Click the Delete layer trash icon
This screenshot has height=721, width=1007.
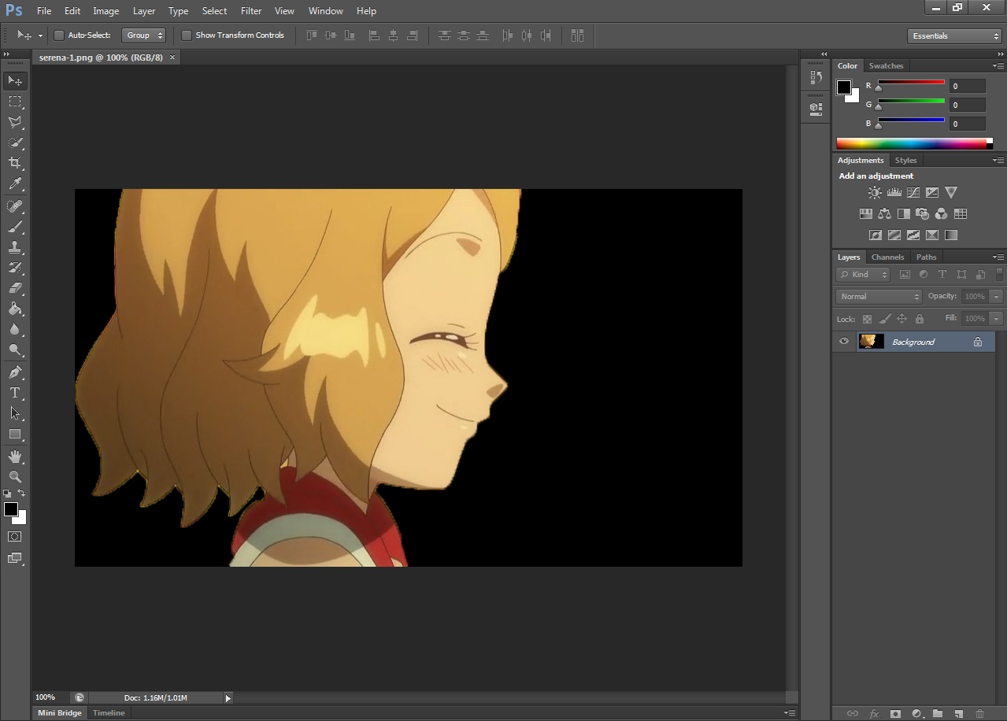click(x=979, y=713)
